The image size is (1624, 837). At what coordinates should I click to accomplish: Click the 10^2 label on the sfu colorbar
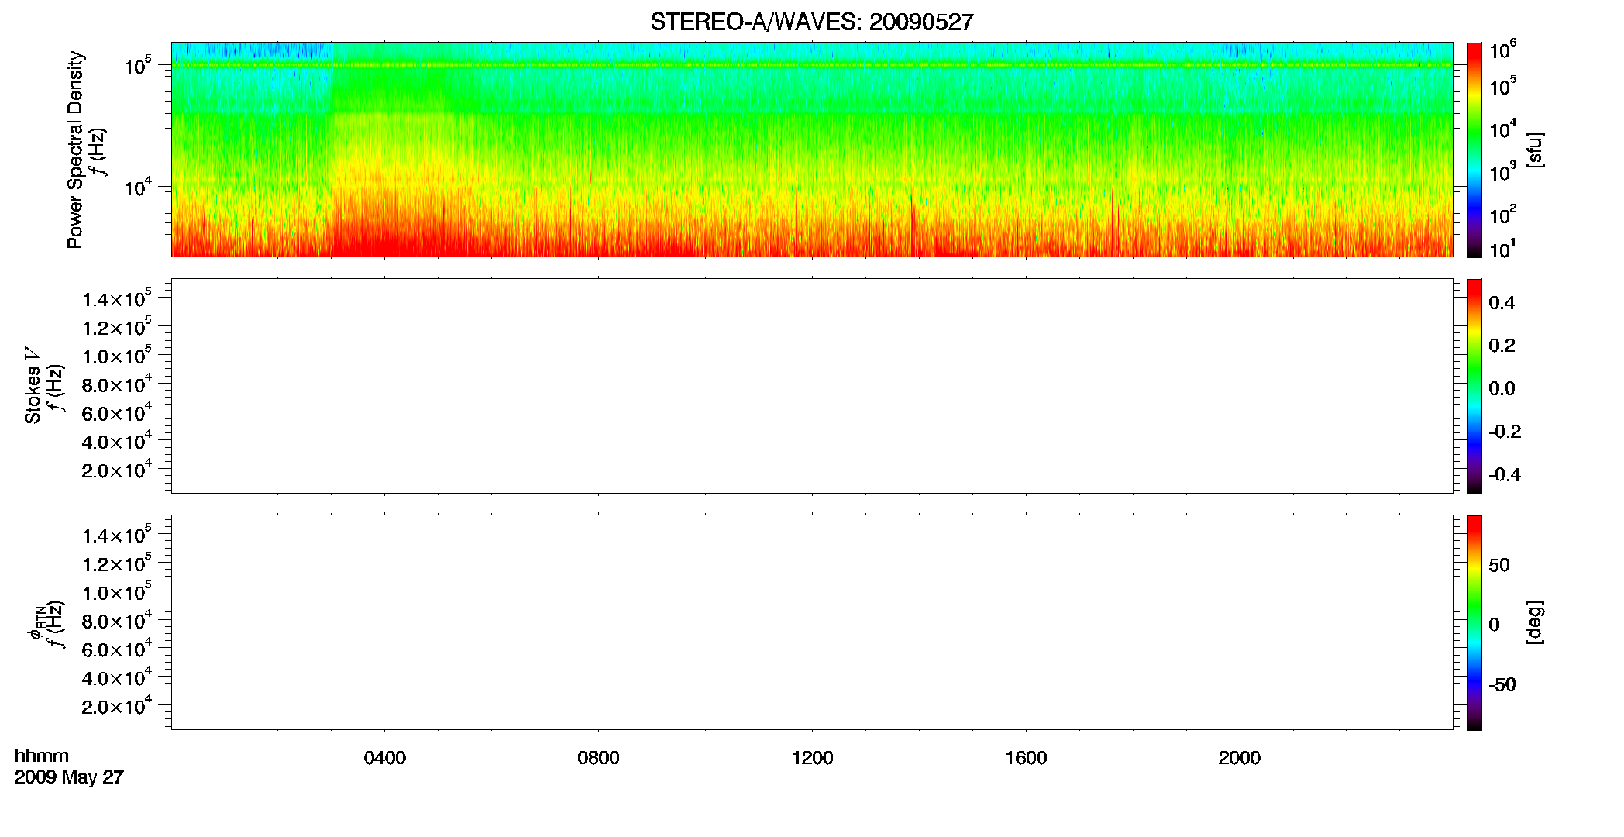pos(1502,215)
